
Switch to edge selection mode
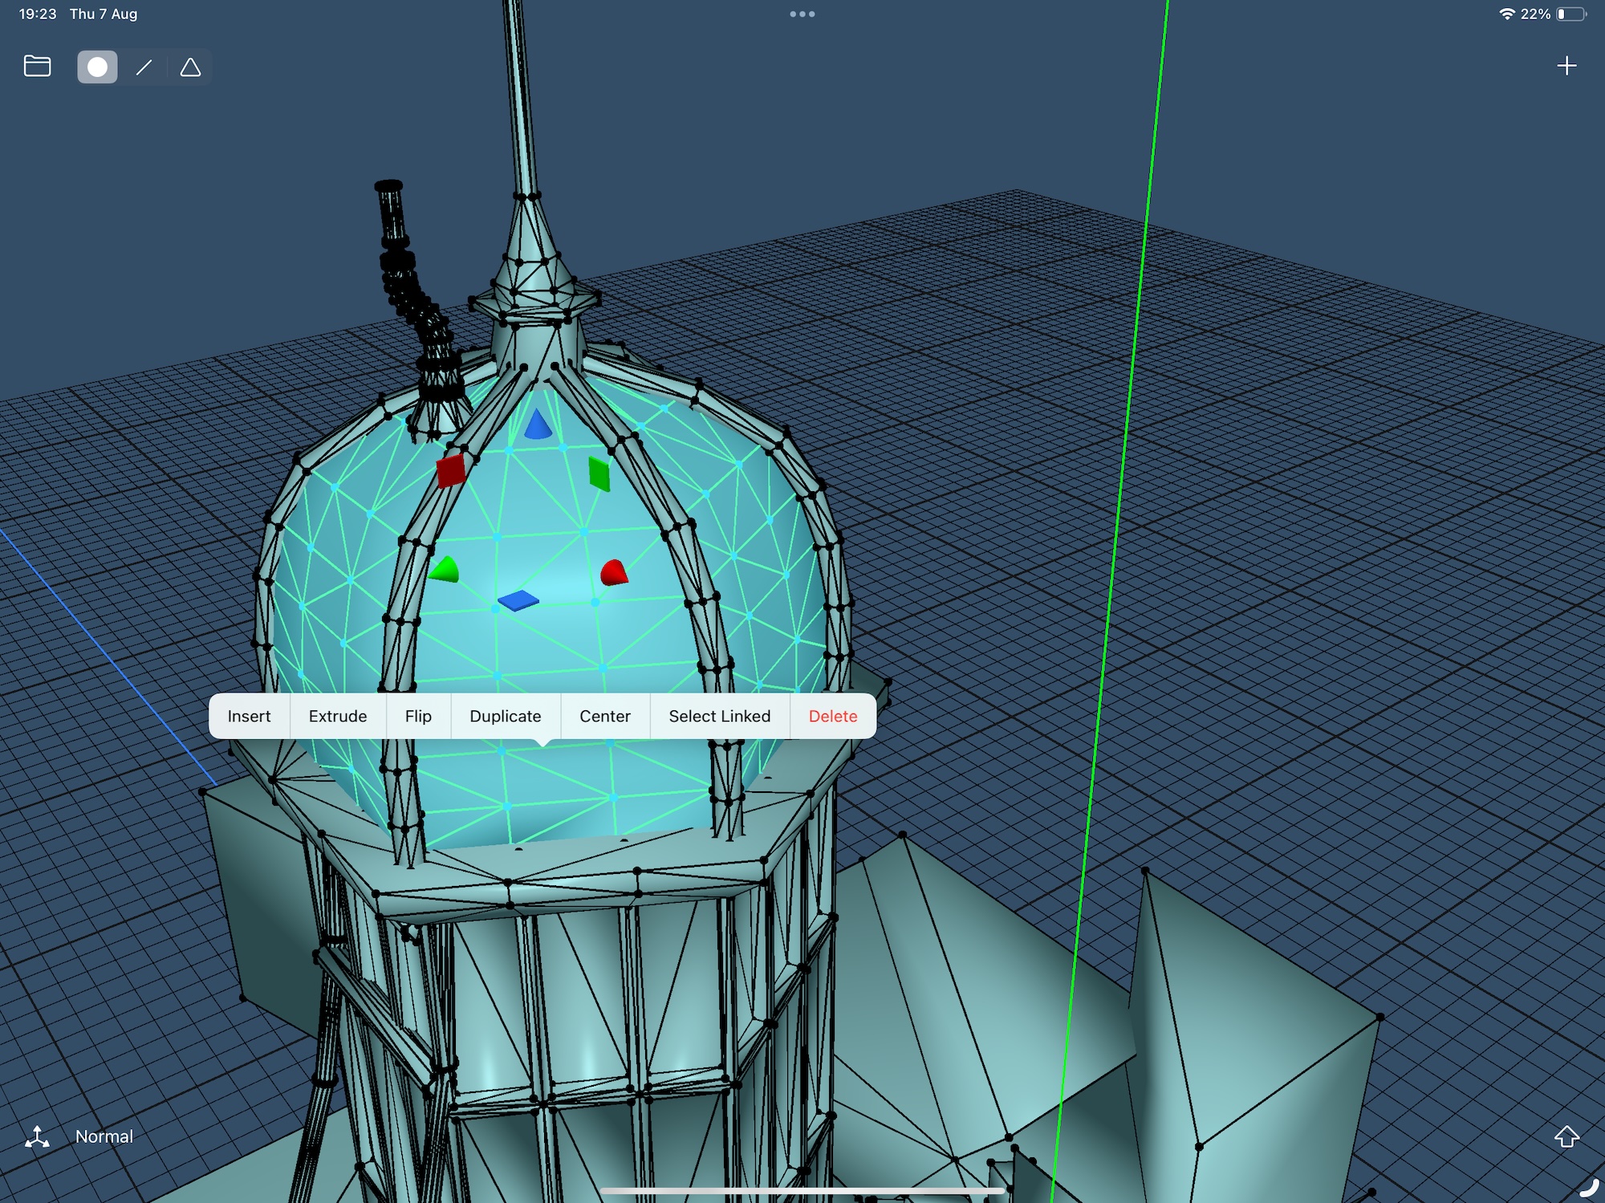coord(144,67)
